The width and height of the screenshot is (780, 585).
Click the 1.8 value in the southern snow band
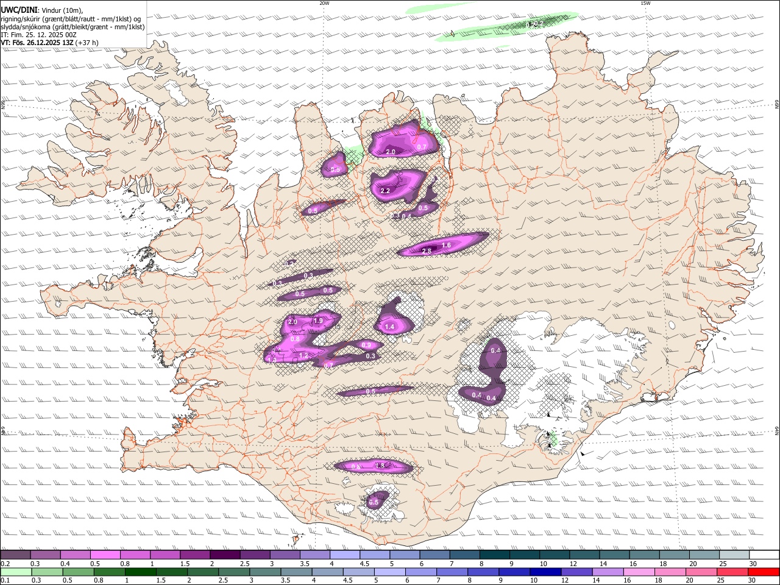[381, 465]
